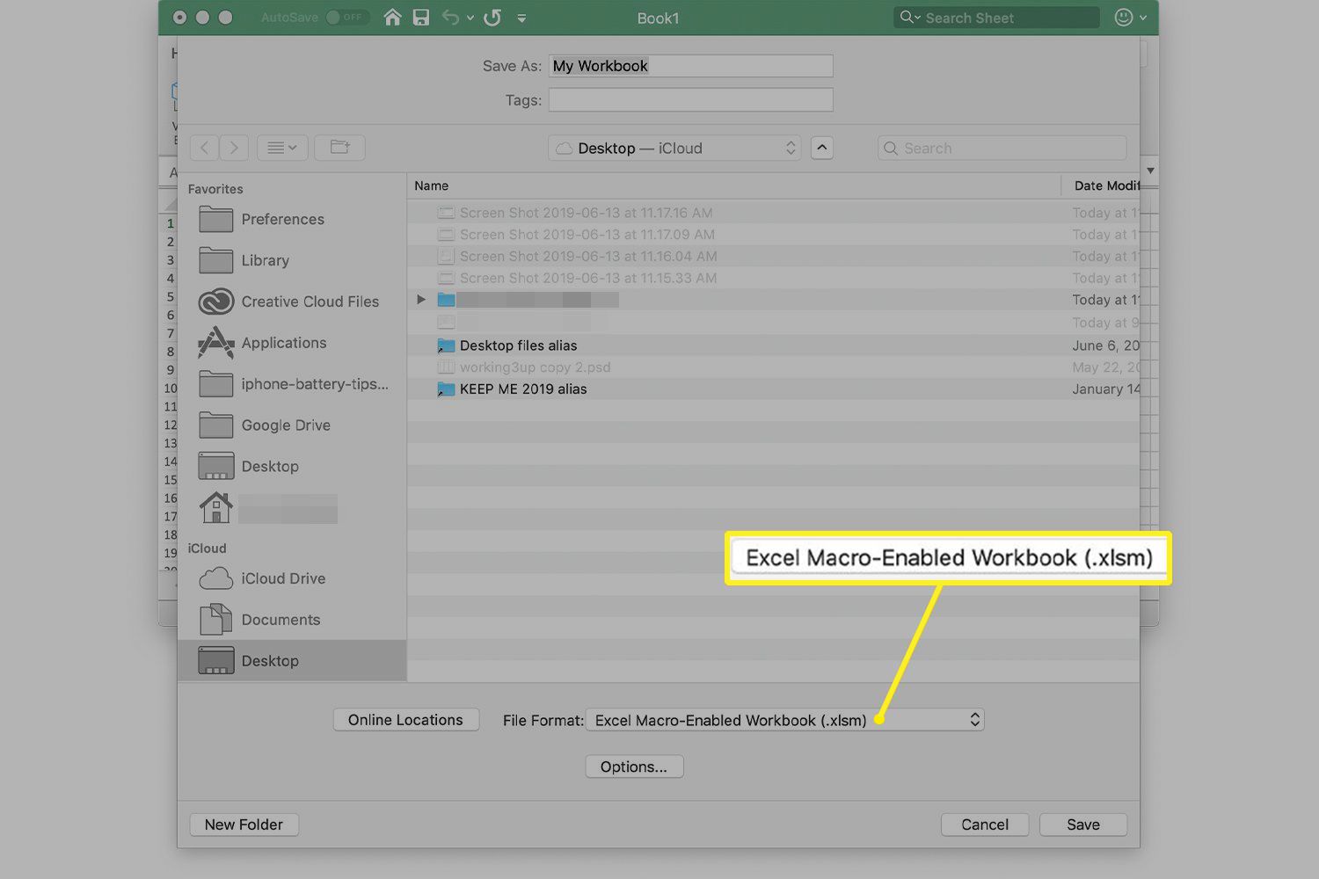Click the Search Sheet field
The image size is (1319, 879).
[996, 18]
